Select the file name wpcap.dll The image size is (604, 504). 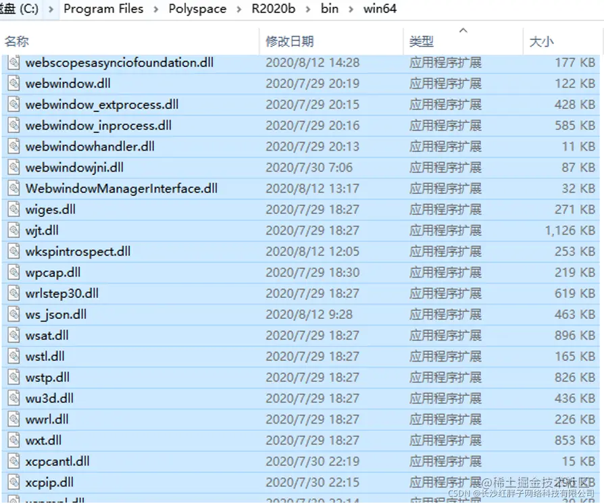[x=53, y=273]
